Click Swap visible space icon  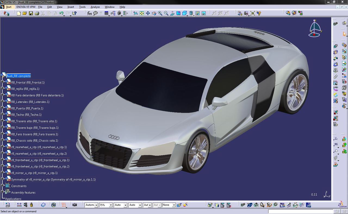coord(203,13)
